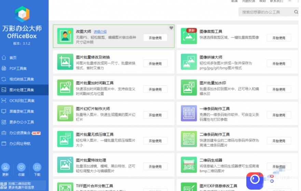Click the 图片EXIF信息修改工具 title
Screen dimensions: 301x191
coord(218,186)
